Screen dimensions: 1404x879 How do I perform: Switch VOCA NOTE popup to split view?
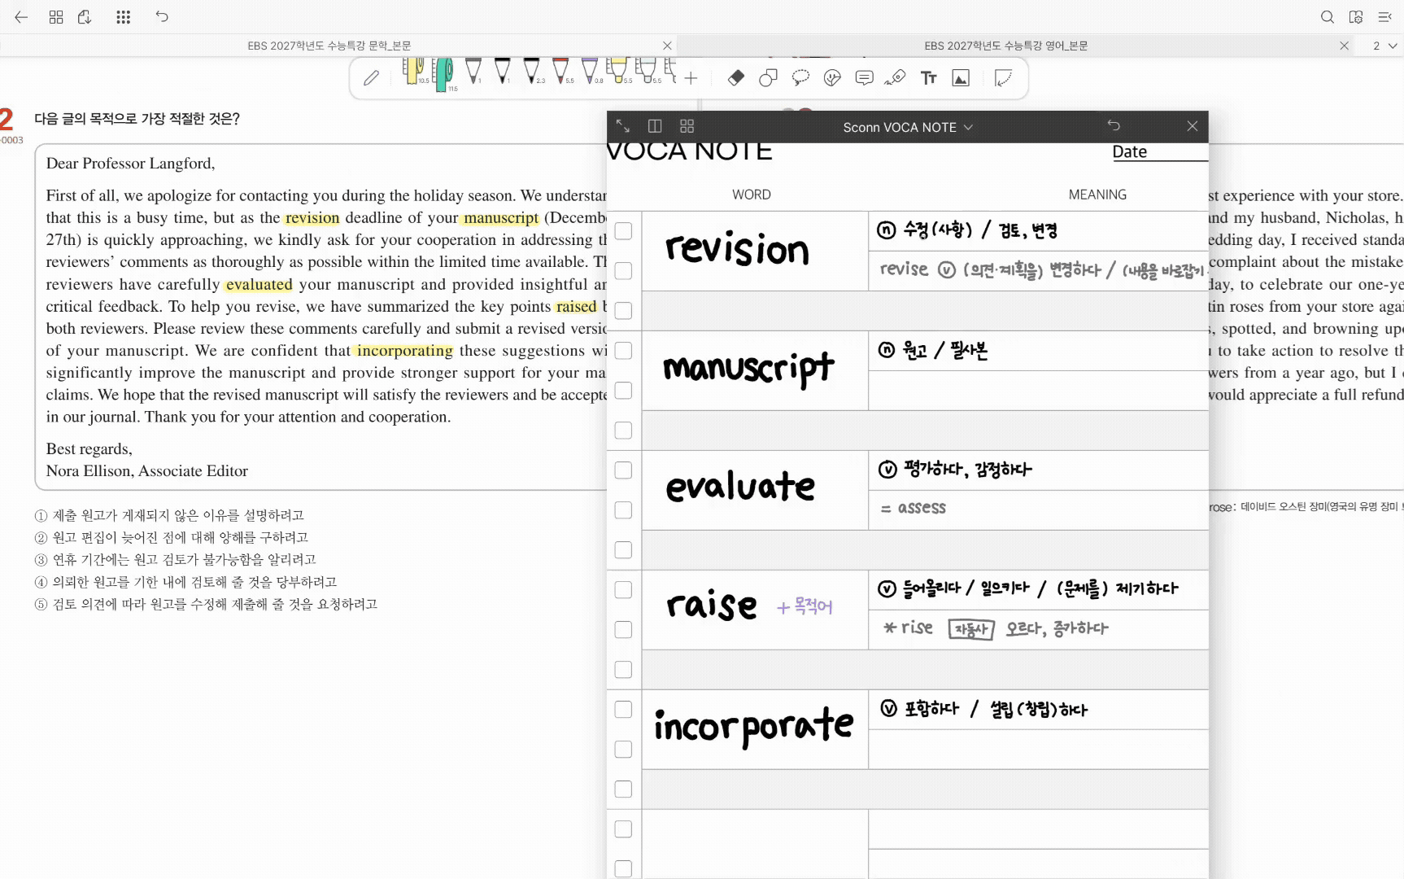click(x=655, y=126)
